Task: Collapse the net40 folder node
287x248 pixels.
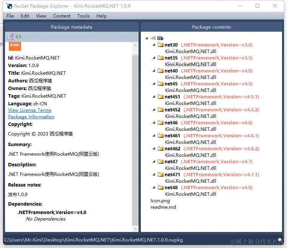Action: (x=154, y=71)
